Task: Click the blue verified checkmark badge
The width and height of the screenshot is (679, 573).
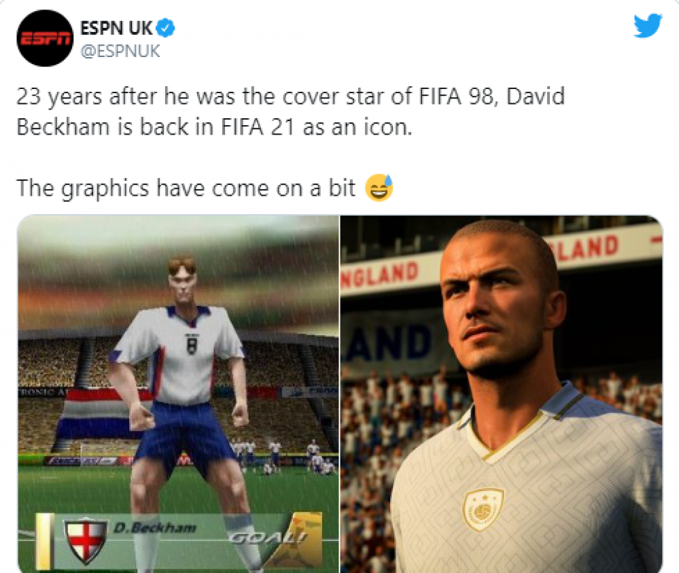Action: click(165, 28)
